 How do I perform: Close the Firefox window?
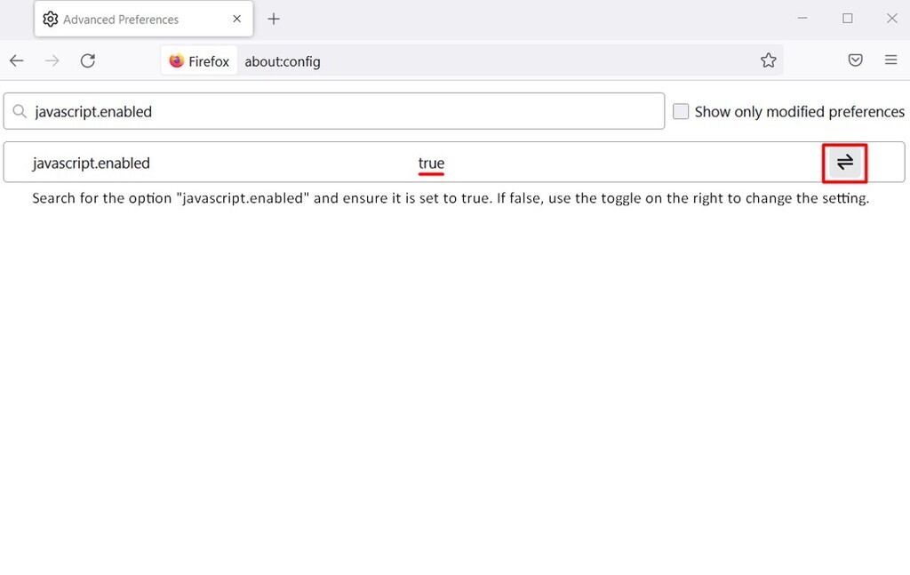pos(892,19)
